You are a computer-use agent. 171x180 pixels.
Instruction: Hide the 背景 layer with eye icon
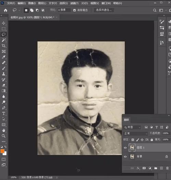tap(125, 157)
